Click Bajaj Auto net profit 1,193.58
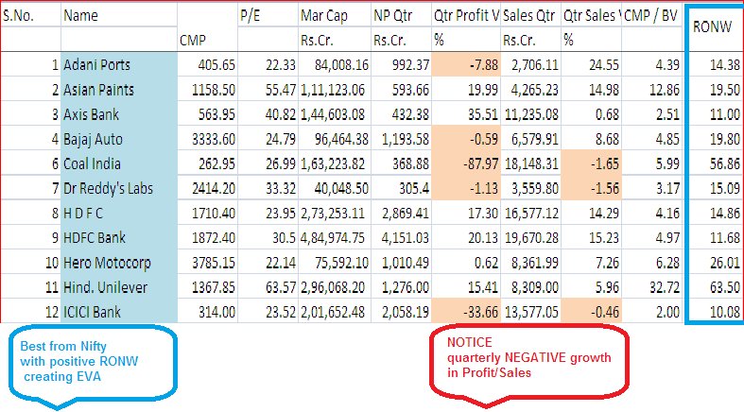This screenshot has height=412, width=744. point(401,139)
